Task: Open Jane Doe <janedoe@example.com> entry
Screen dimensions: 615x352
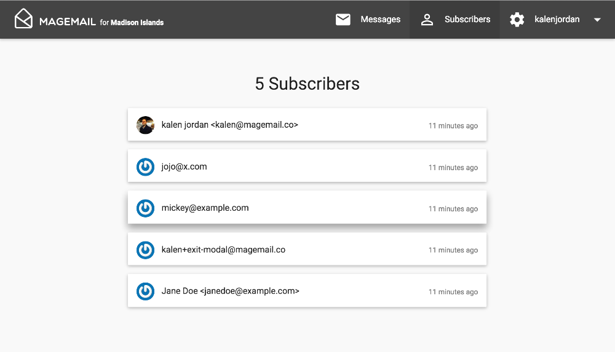Action: [x=230, y=291]
